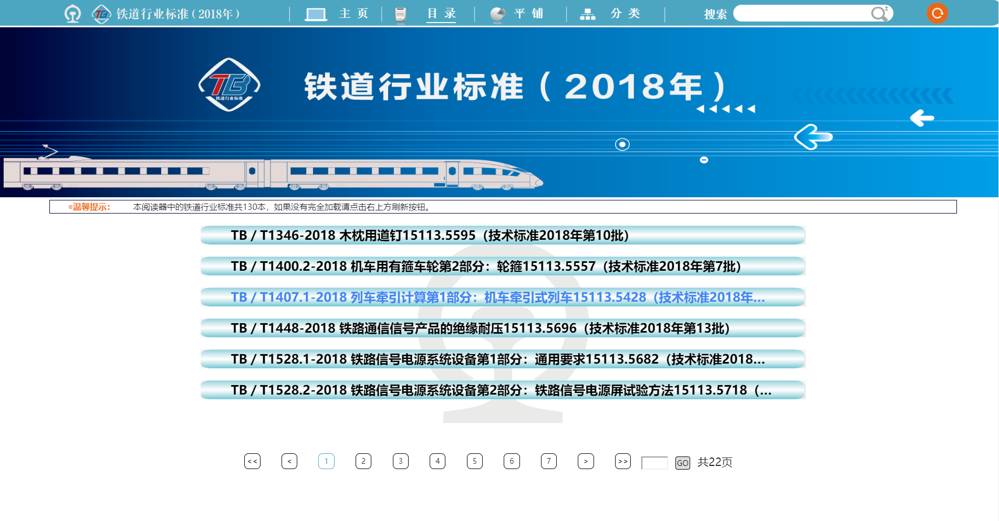The image size is (999, 521).
Task: Open the 主页 home tab
Action: click(x=353, y=14)
